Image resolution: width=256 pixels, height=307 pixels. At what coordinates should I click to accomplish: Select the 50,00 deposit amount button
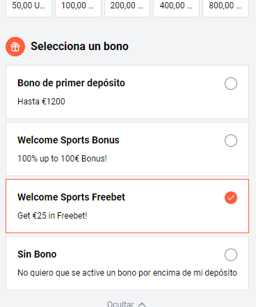coord(29,7)
